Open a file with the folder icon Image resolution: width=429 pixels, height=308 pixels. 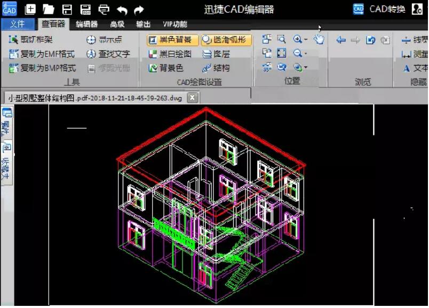click(x=49, y=9)
